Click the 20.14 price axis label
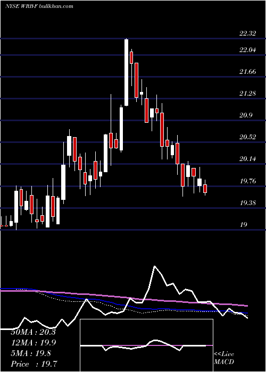 tap(247, 159)
